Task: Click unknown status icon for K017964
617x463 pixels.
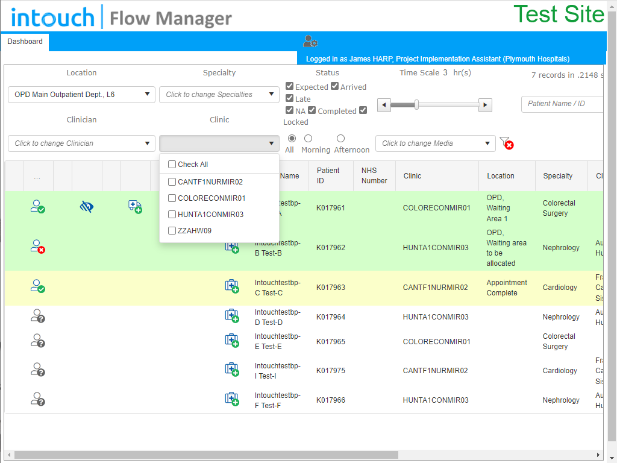Action: pos(38,316)
